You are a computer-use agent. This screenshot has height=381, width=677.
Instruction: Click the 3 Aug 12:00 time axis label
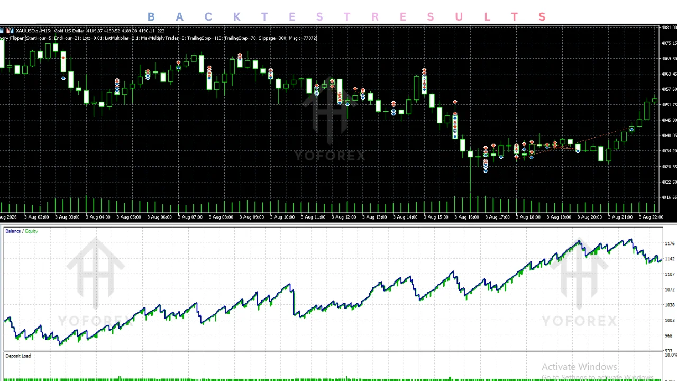pos(344,217)
